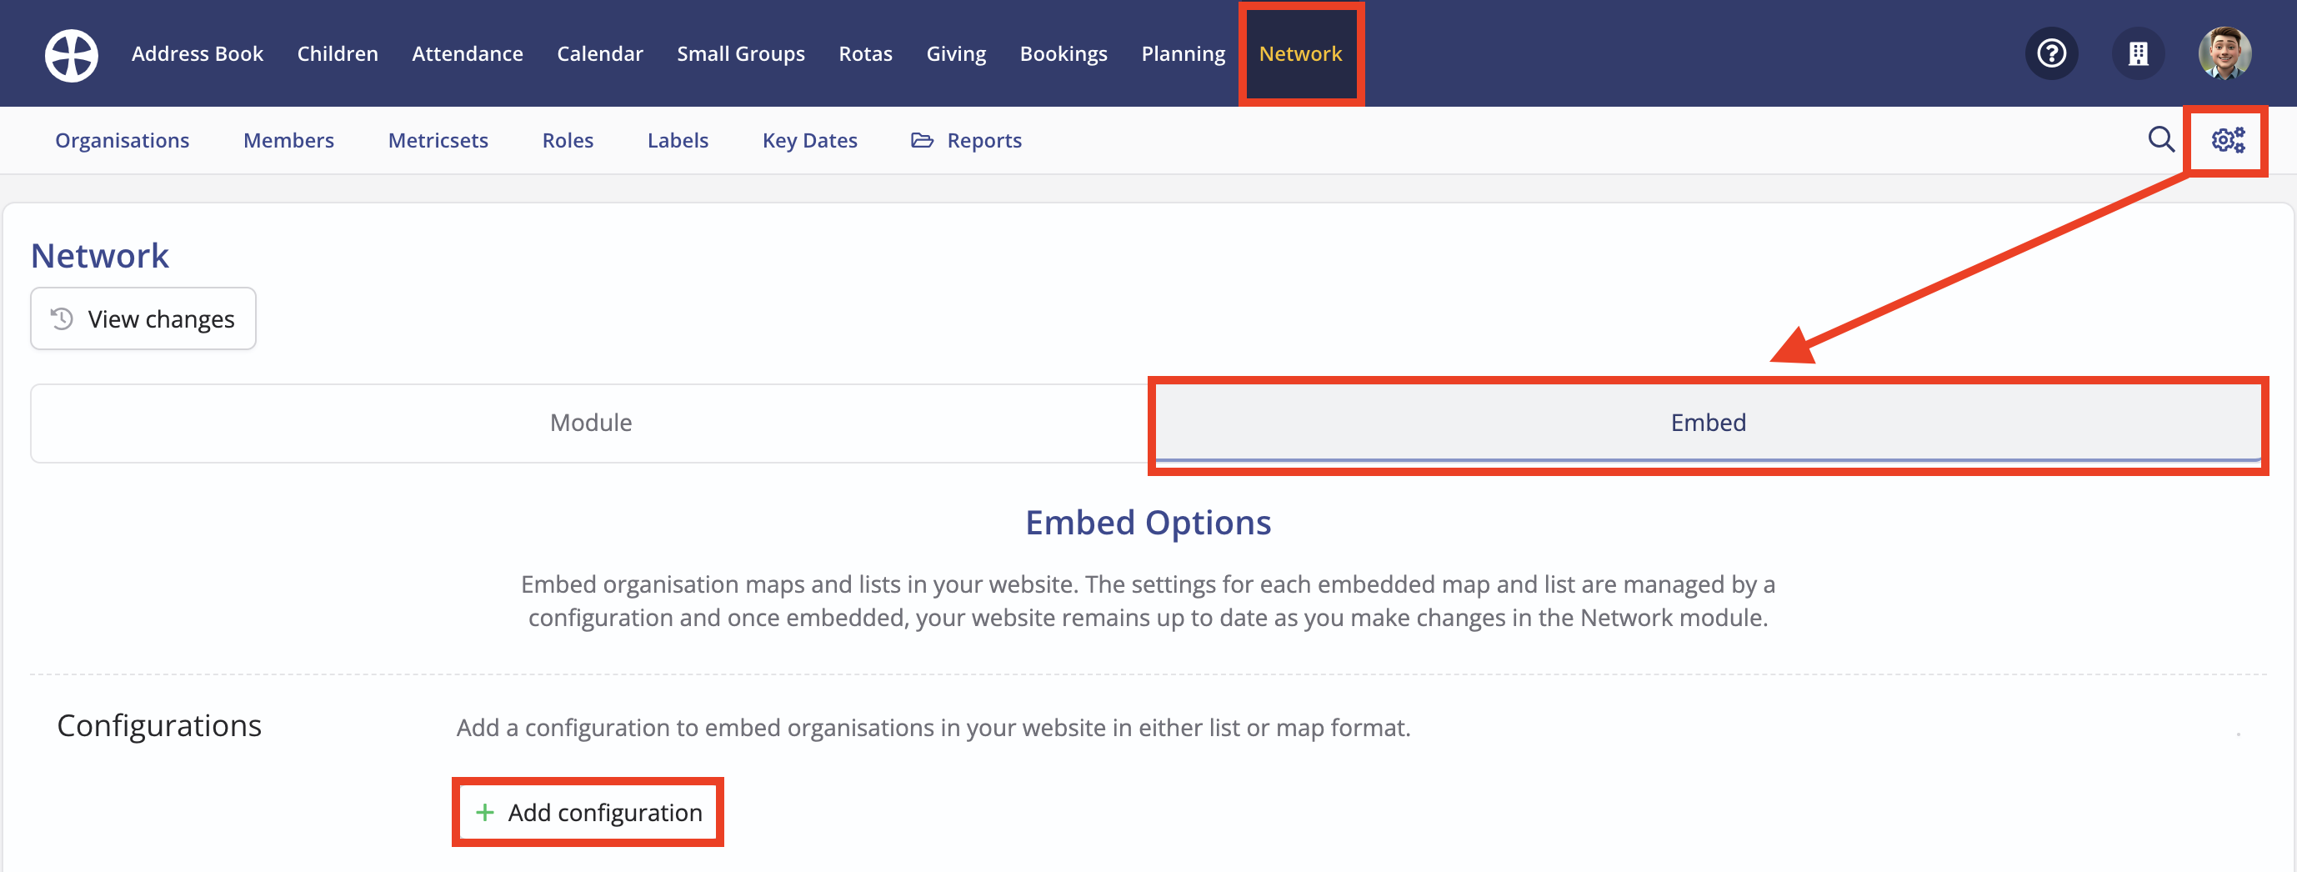The width and height of the screenshot is (2297, 872).
Task: Click the Network page heading
Action: coord(100,256)
